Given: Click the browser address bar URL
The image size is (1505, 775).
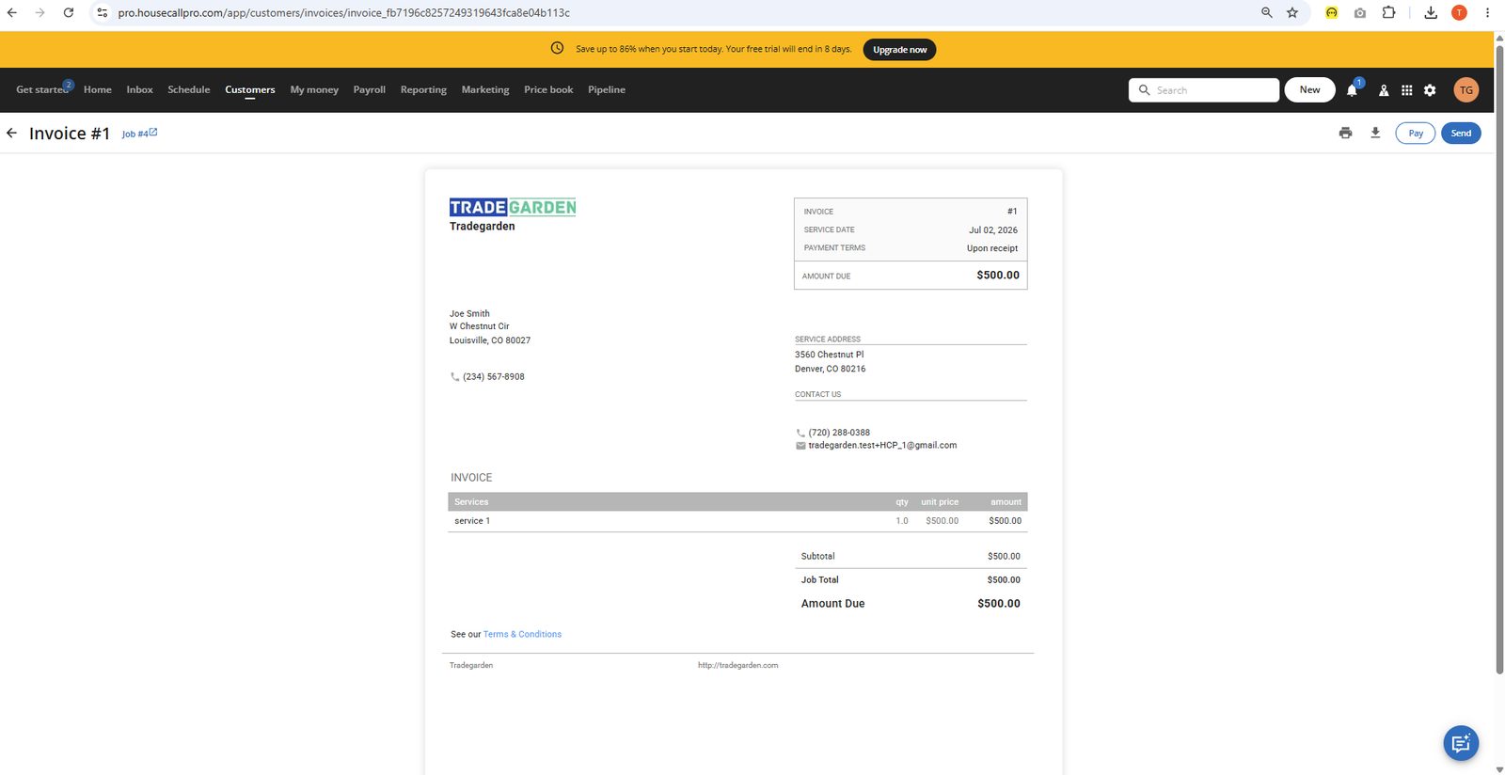Looking at the screenshot, I should 343,13.
